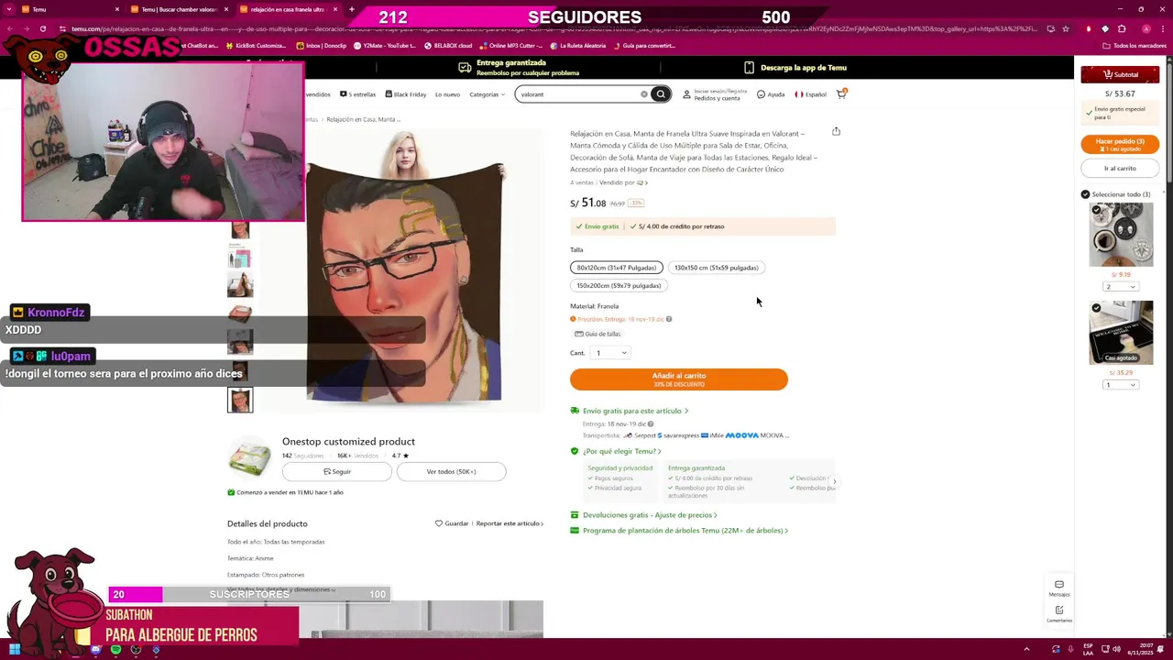Open Devoluciones gratis · Ajuste de precios

(x=643, y=515)
